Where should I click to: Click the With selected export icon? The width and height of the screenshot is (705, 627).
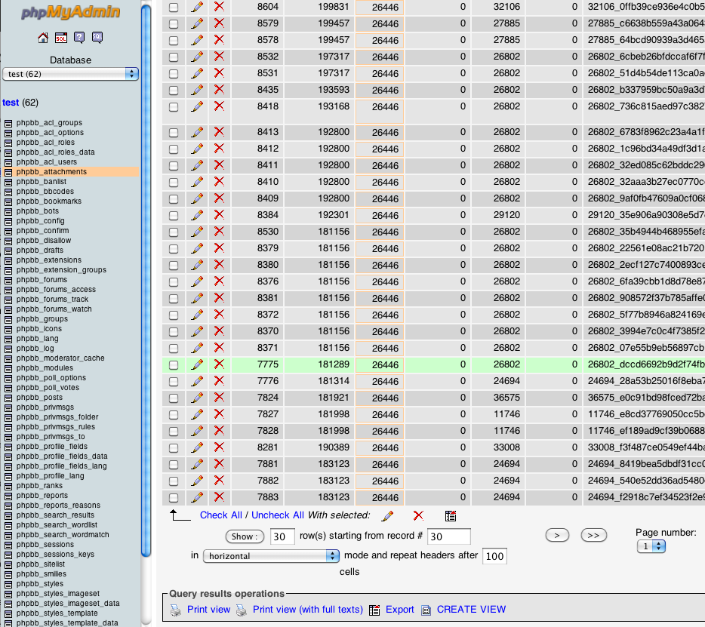451,516
